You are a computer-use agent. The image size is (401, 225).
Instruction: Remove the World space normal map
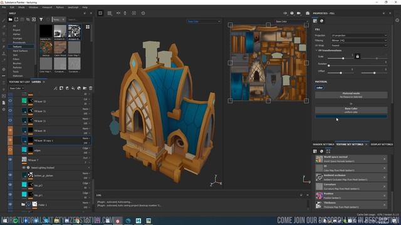[x=384, y=159]
